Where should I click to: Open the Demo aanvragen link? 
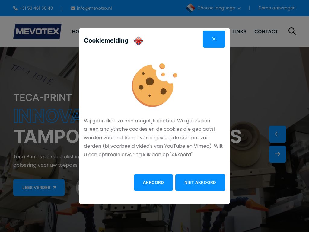(277, 8)
